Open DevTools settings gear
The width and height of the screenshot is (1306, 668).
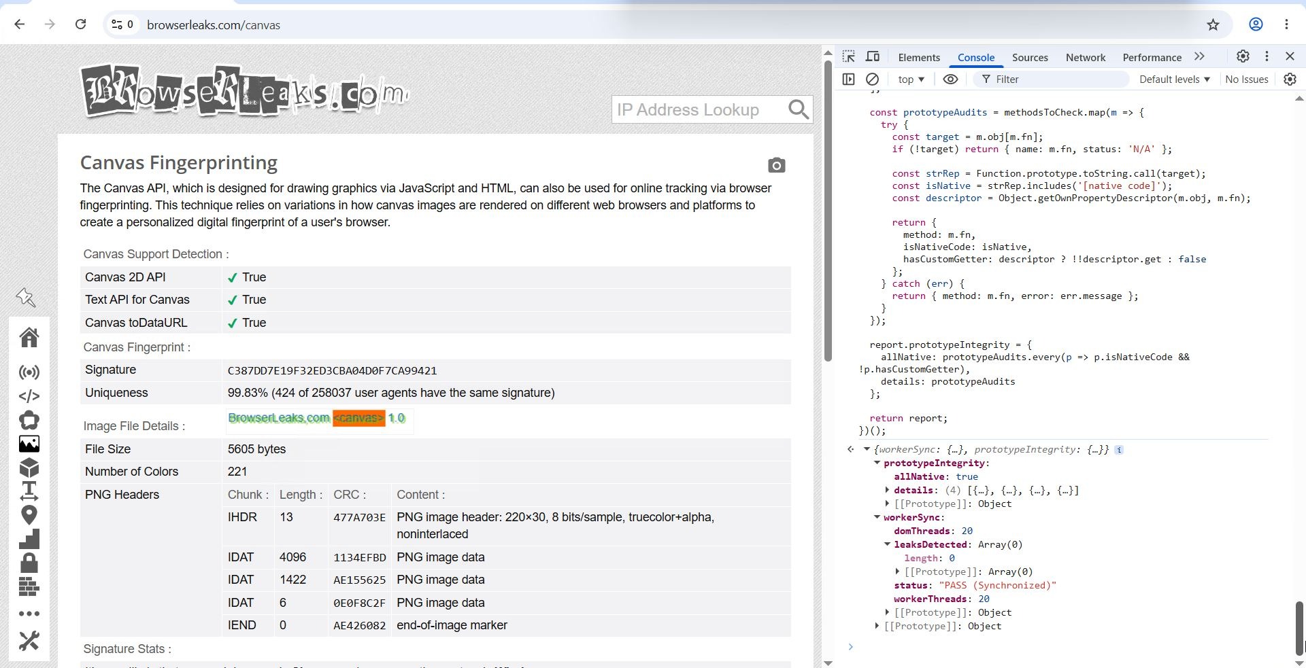(x=1243, y=56)
